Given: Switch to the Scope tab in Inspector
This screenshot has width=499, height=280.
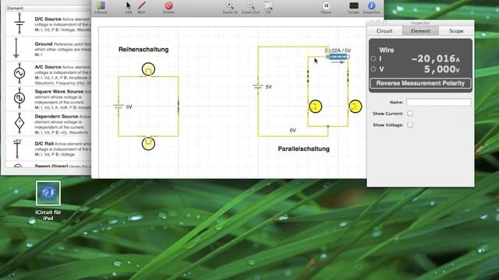Looking at the screenshot, I should [456, 31].
